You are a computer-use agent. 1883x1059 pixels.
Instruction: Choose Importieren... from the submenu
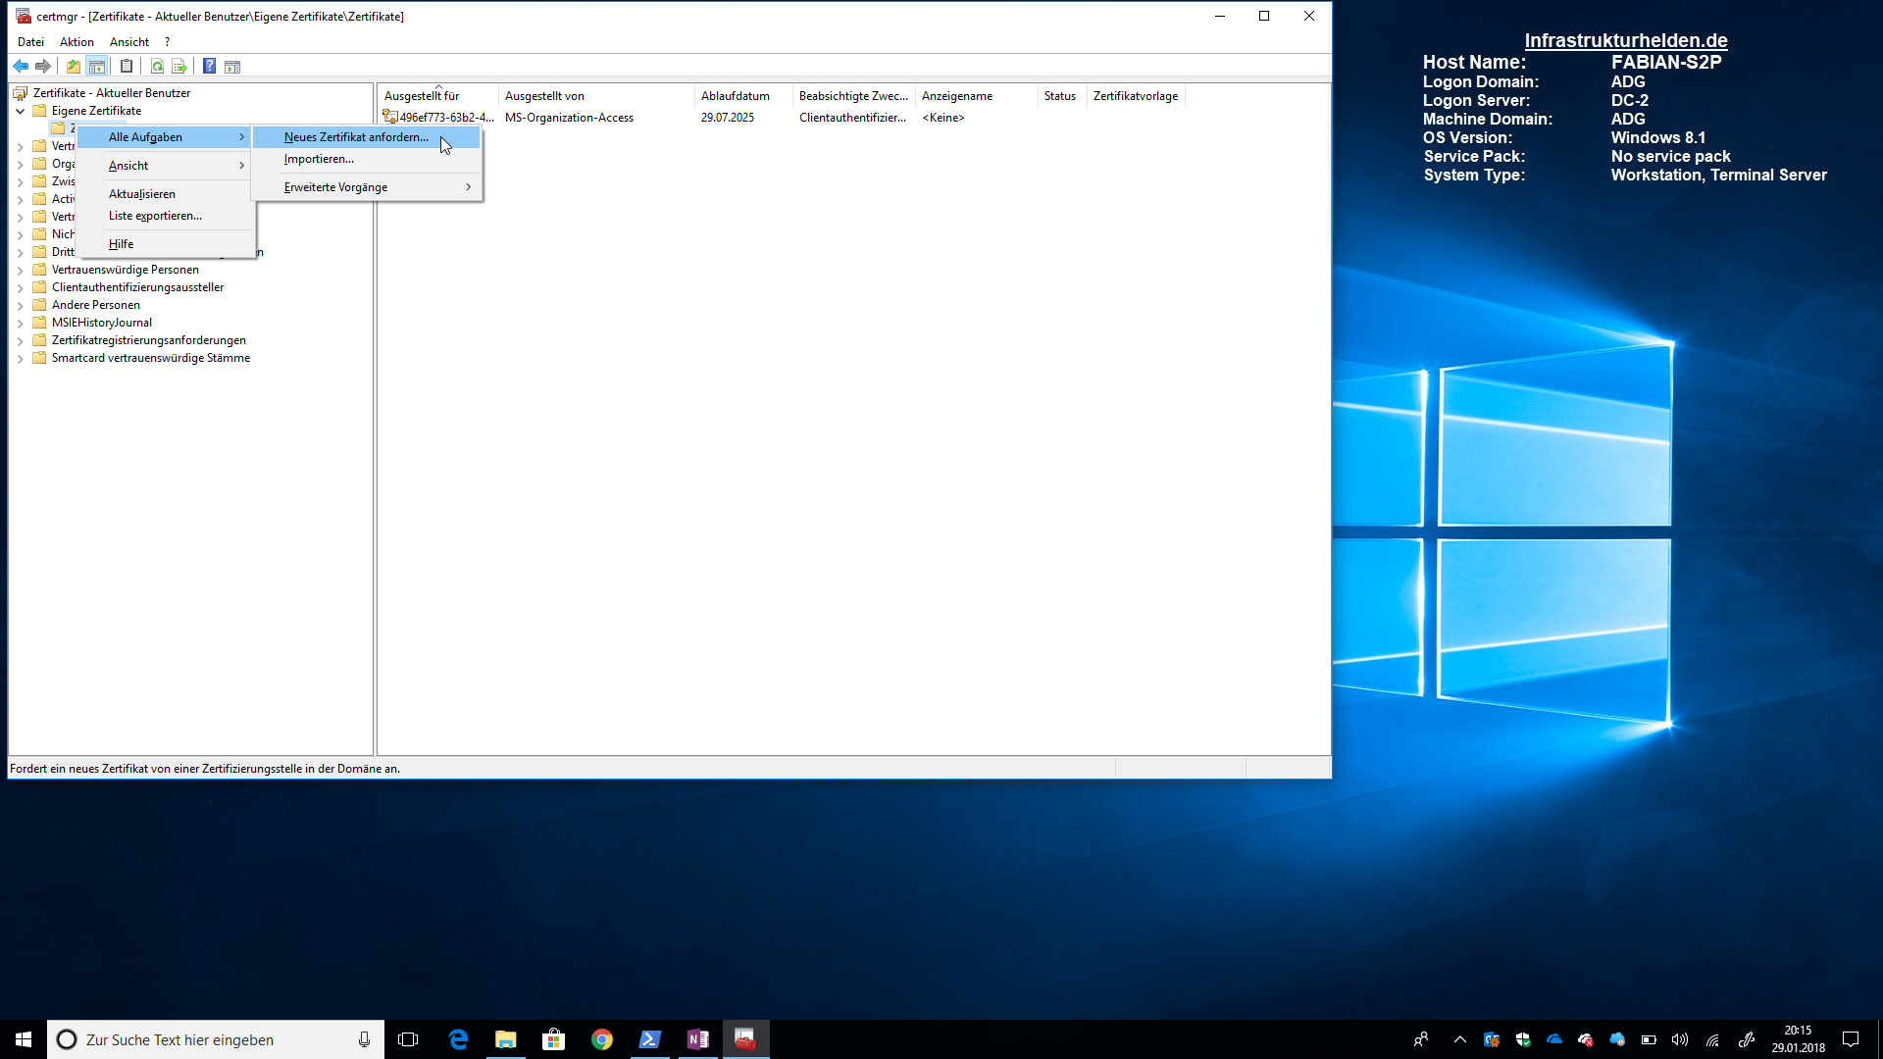pos(367,159)
